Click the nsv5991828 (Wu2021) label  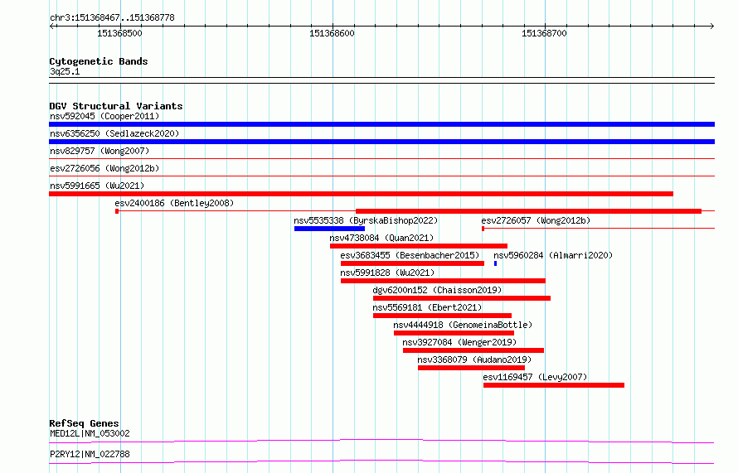(x=387, y=273)
